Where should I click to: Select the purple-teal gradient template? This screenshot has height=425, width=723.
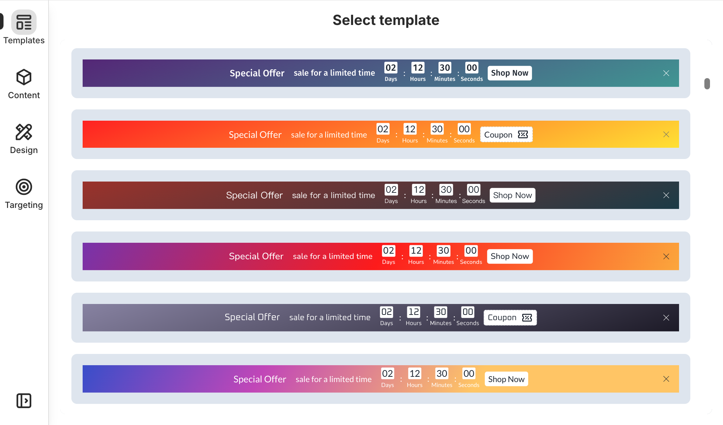pyautogui.click(x=380, y=73)
